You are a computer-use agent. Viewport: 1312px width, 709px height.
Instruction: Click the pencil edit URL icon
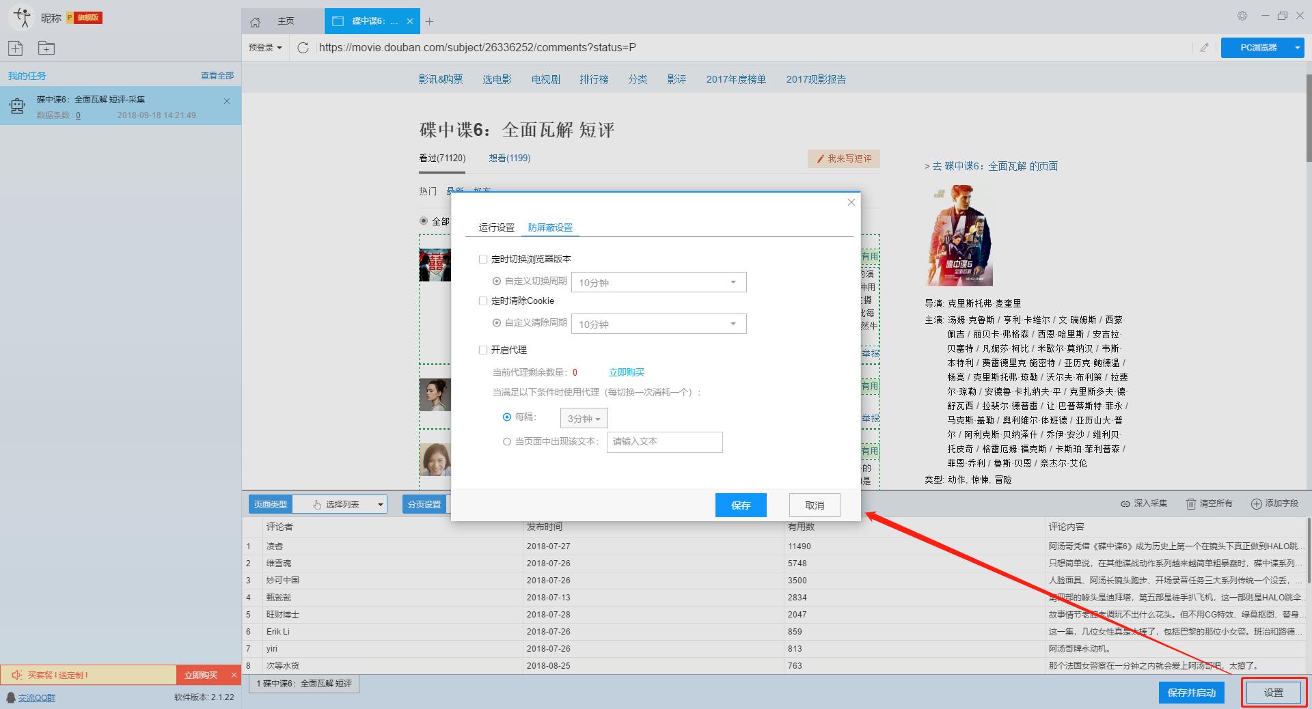point(1204,47)
